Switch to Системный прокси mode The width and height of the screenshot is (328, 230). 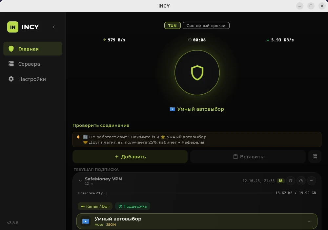[206, 26]
